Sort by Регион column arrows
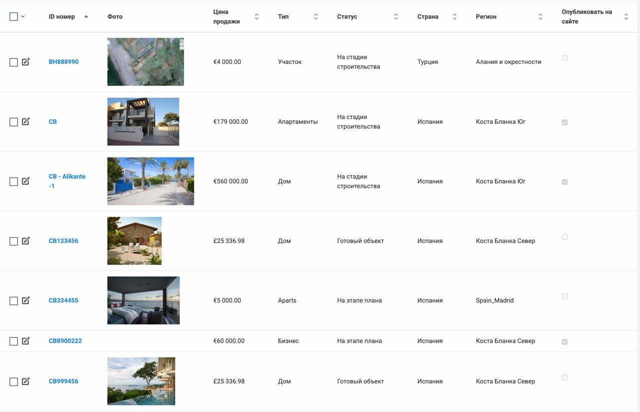 540,16
